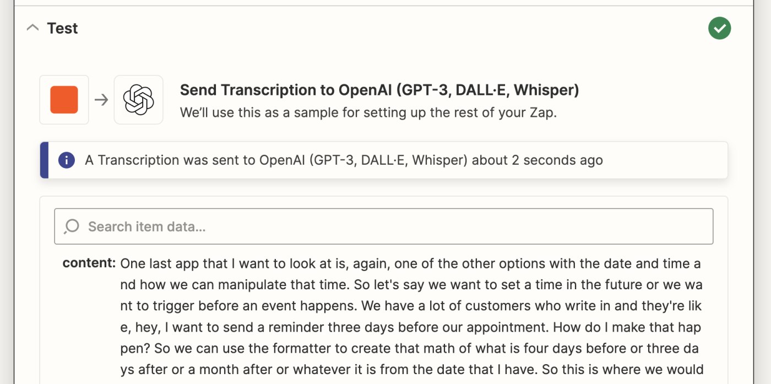771x384 pixels.
Task: Click content line mentioning reminder three days
Action: (x=410, y=327)
